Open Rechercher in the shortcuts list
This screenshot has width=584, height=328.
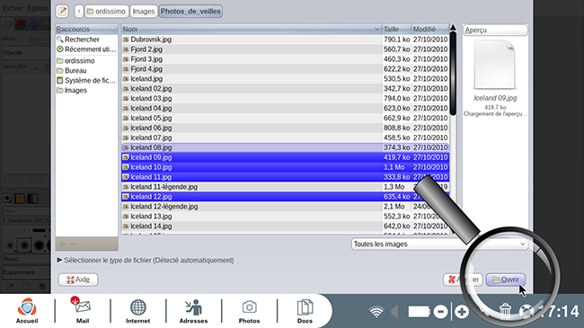(x=86, y=40)
